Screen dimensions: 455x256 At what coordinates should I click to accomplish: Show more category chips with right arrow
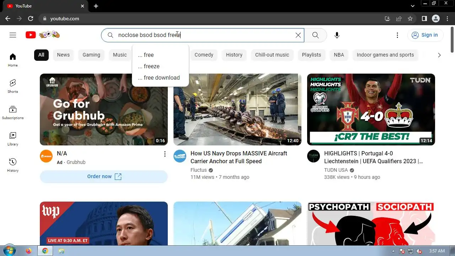[439, 55]
